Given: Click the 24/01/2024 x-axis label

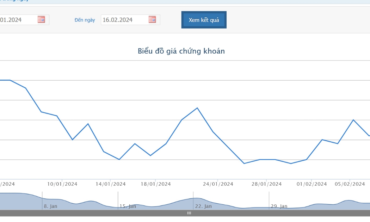Looking at the screenshot, I should click(x=218, y=184).
